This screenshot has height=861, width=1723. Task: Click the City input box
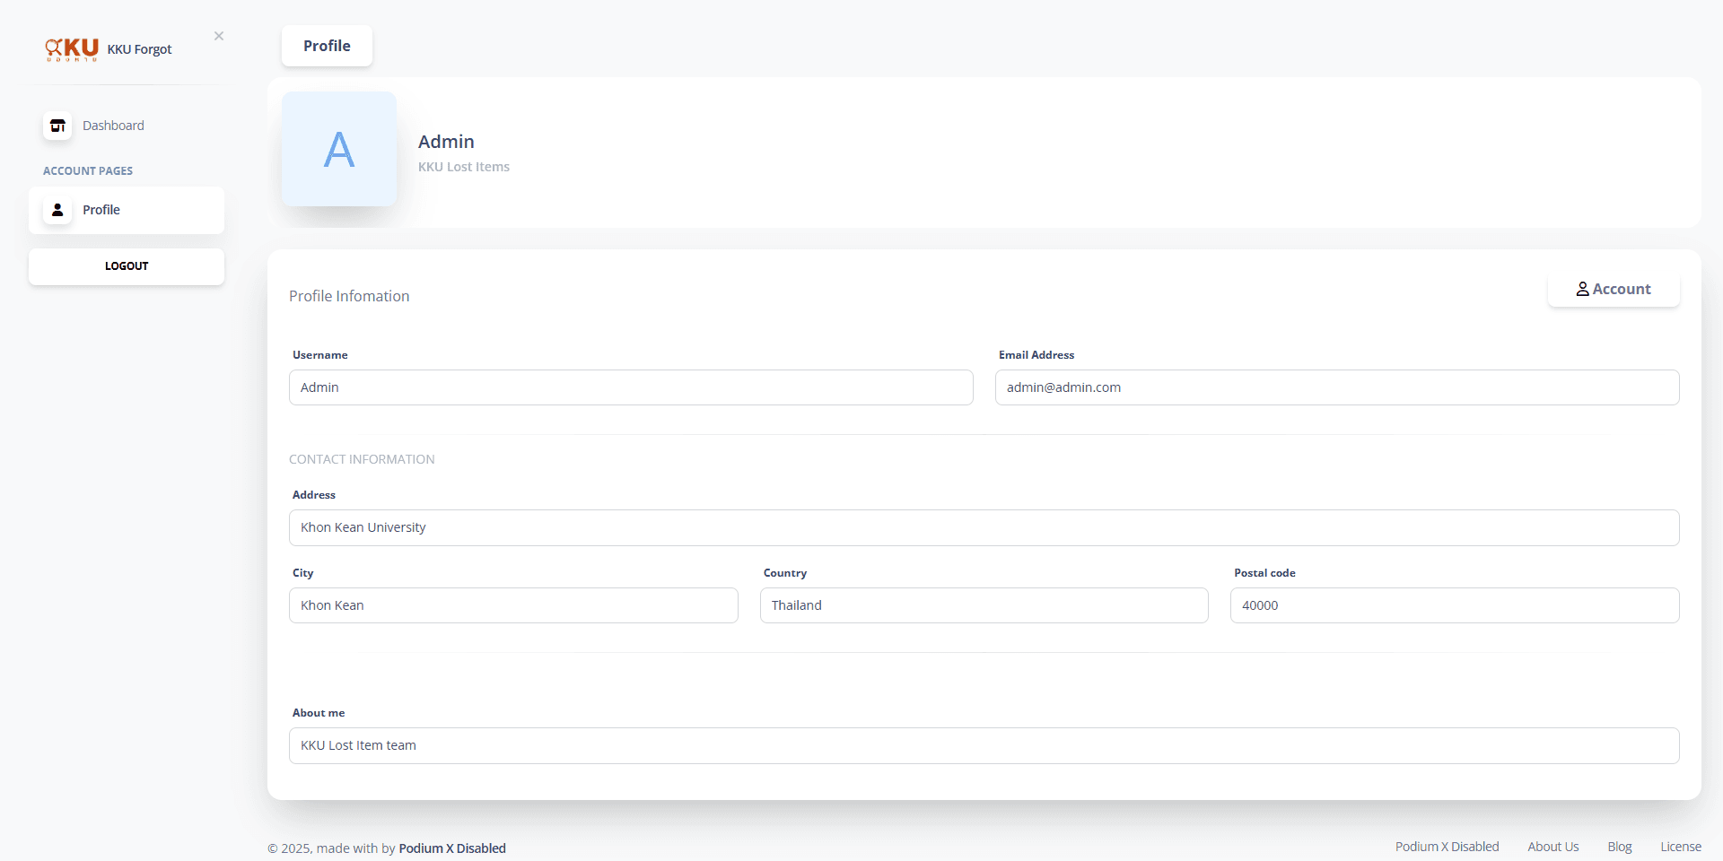(513, 605)
